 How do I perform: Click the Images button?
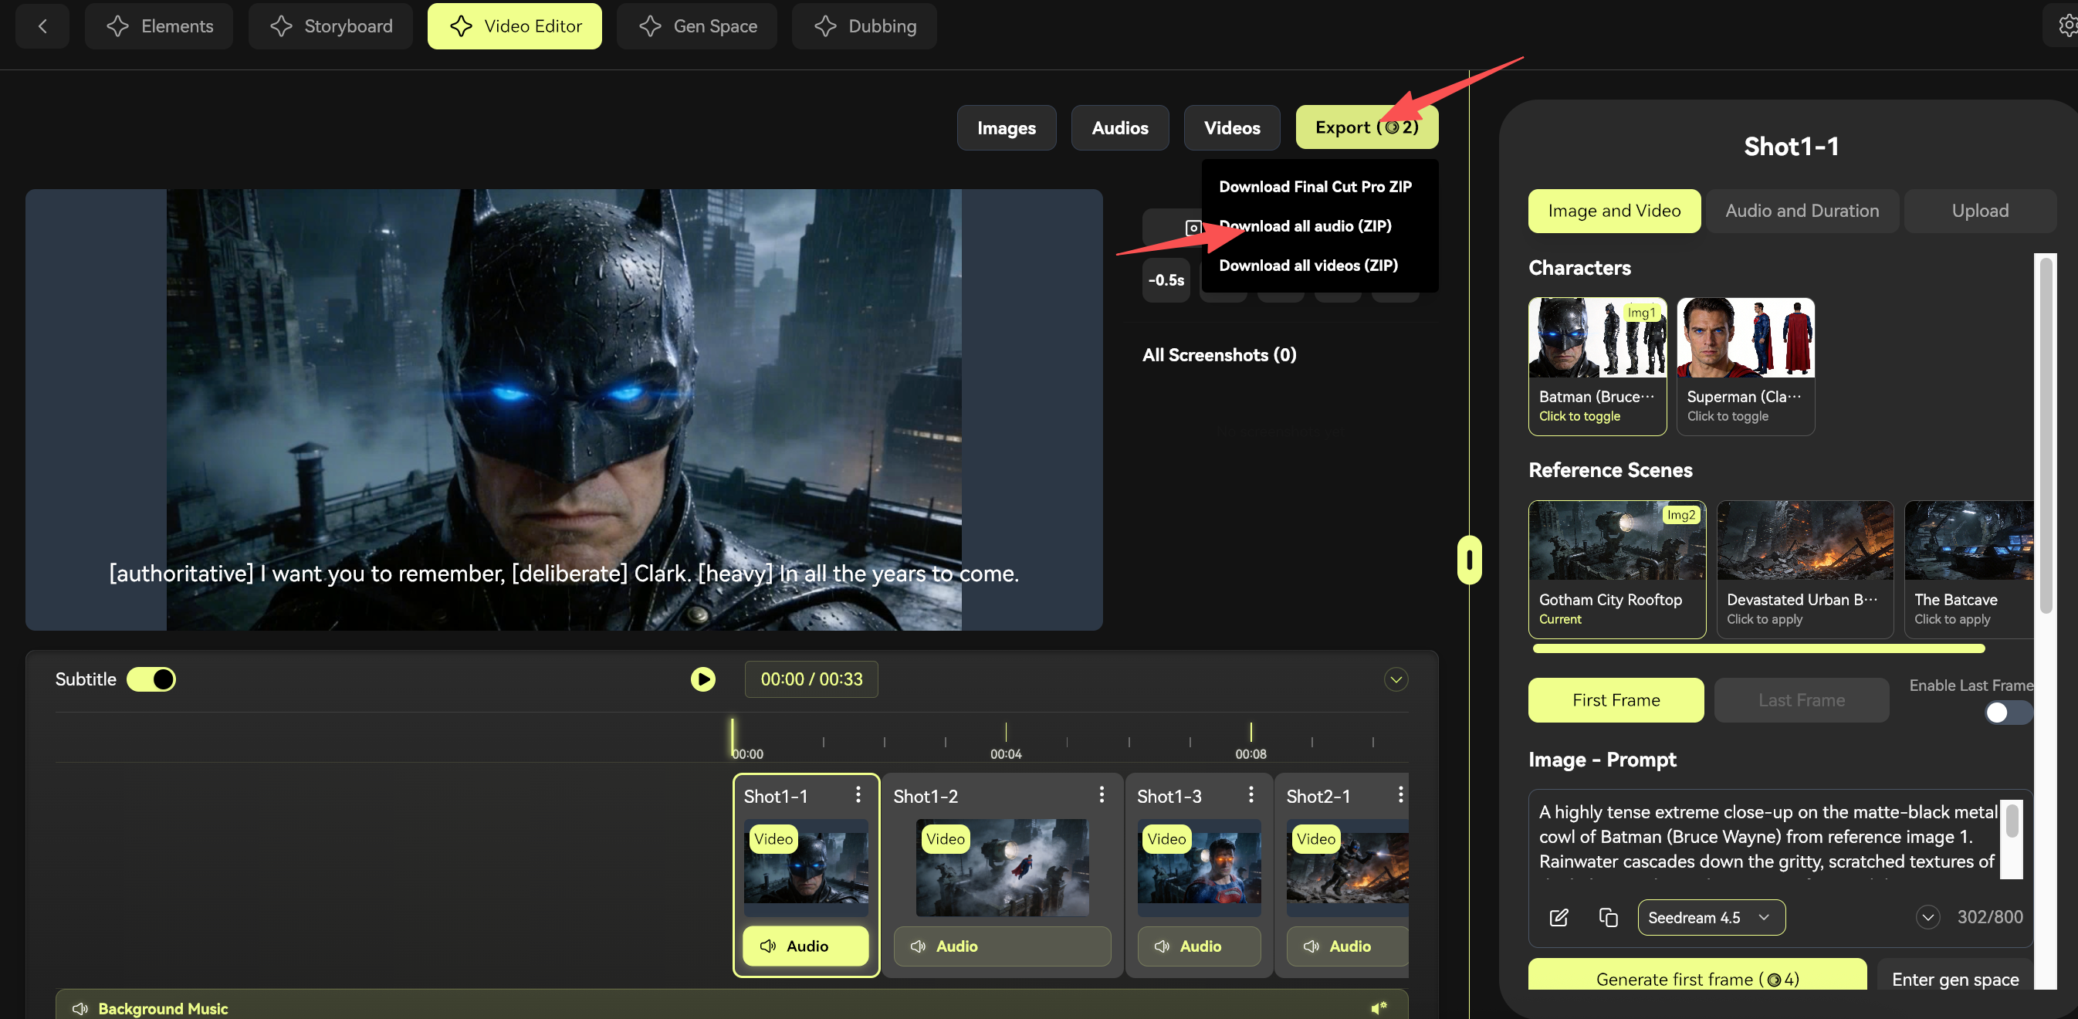(1006, 127)
